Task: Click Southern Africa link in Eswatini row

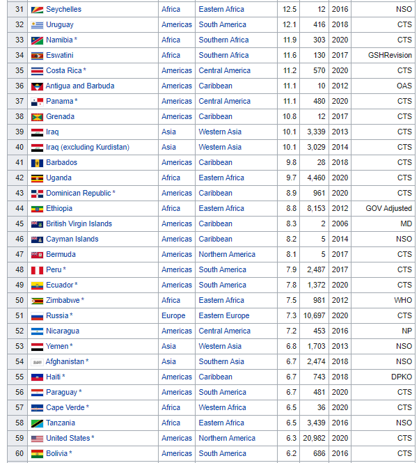Action: point(223,55)
